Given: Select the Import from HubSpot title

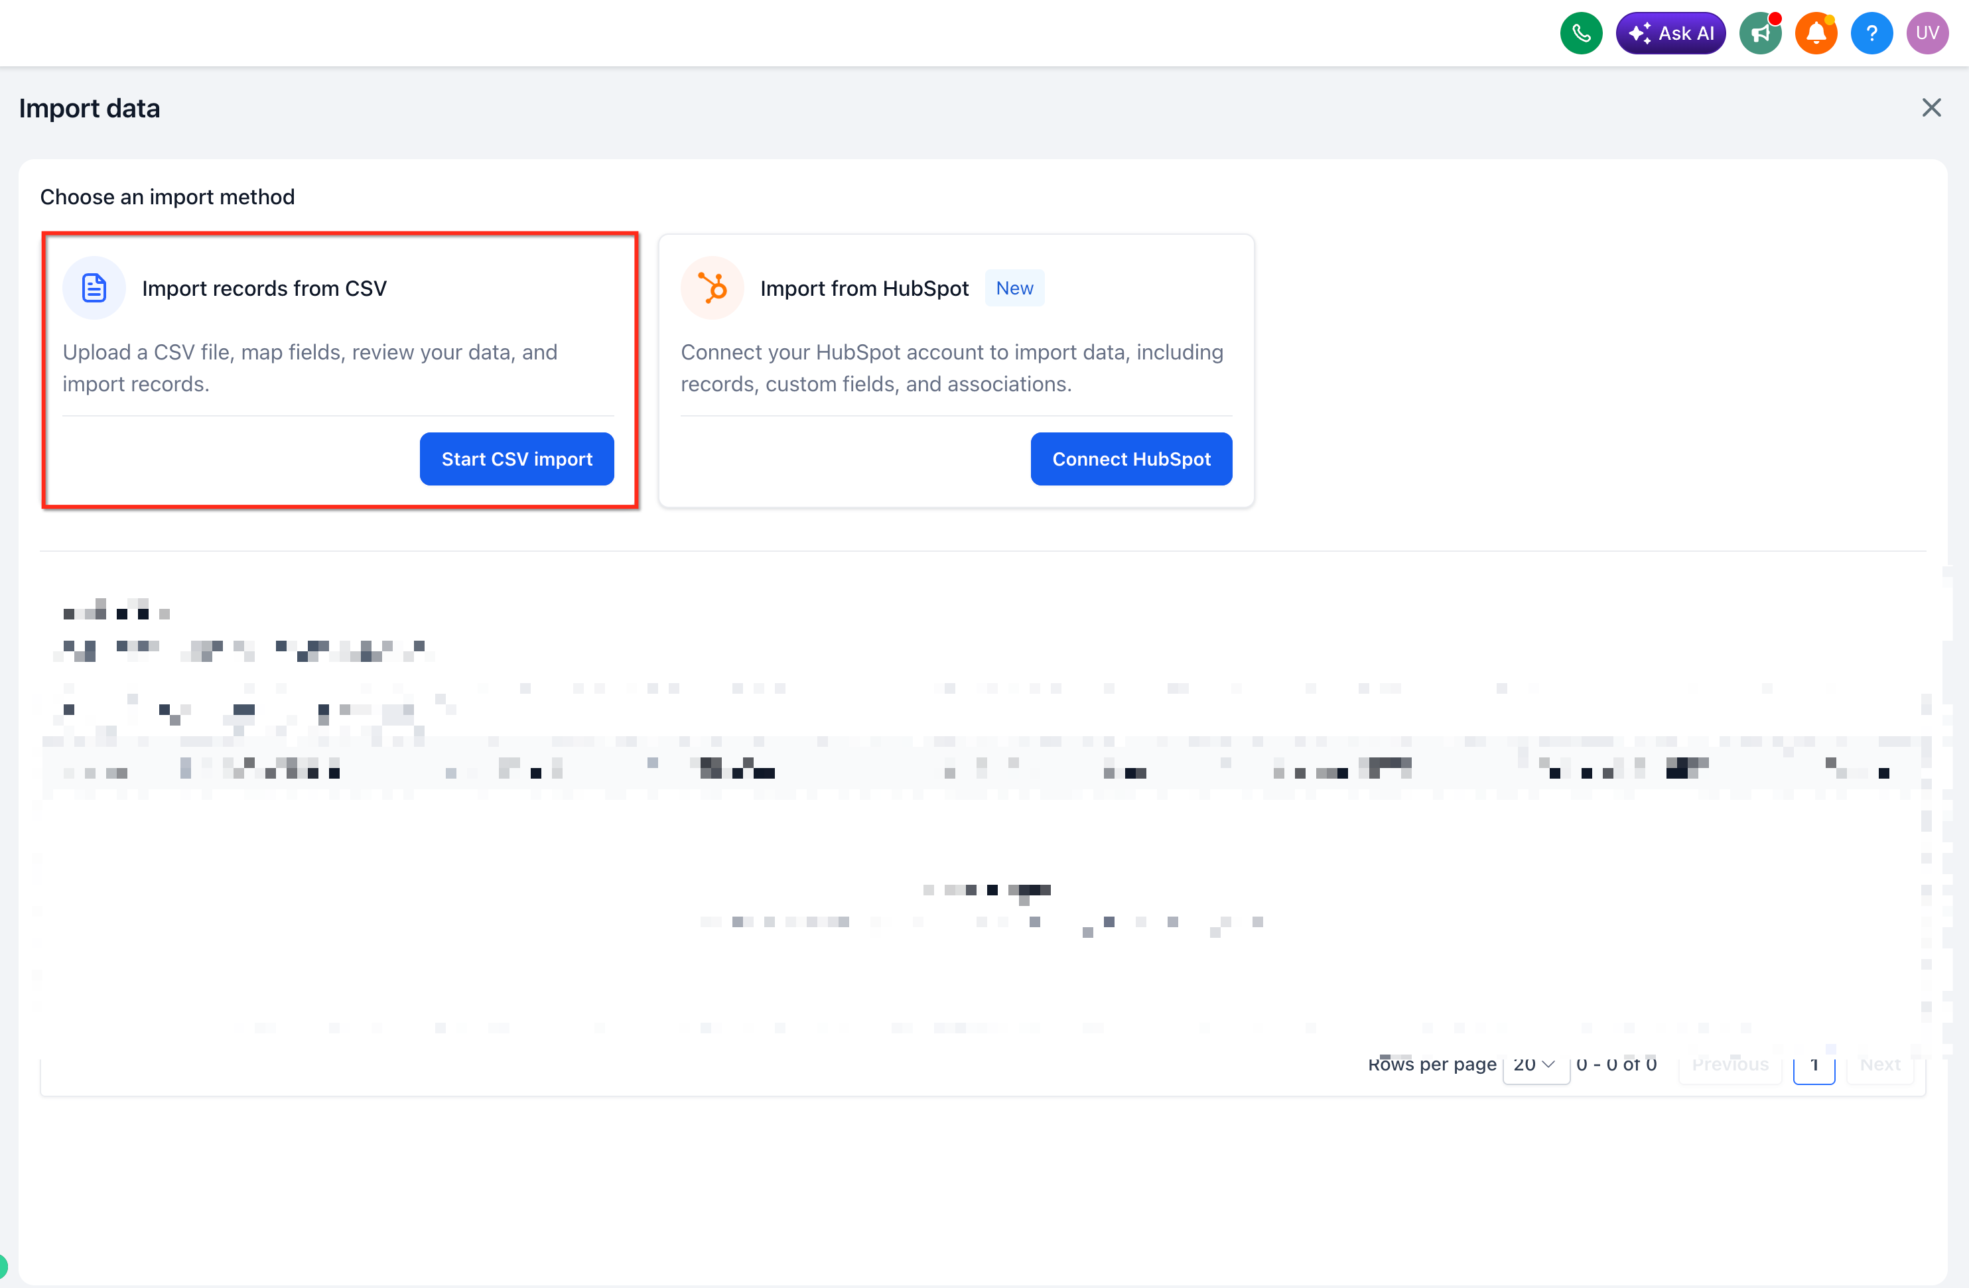Looking at the screenshot, I should point(864,288).
